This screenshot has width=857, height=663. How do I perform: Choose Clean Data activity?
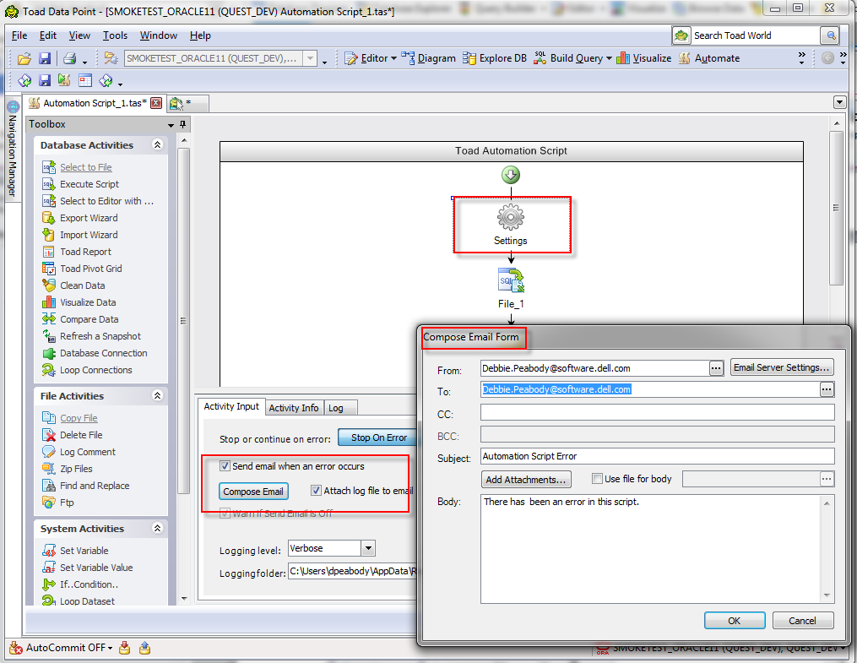(73, 285)
